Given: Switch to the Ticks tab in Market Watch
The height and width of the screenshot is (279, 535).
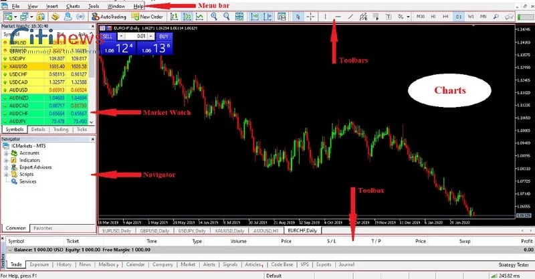Looking at the screenshot, I should pos(82,129).
